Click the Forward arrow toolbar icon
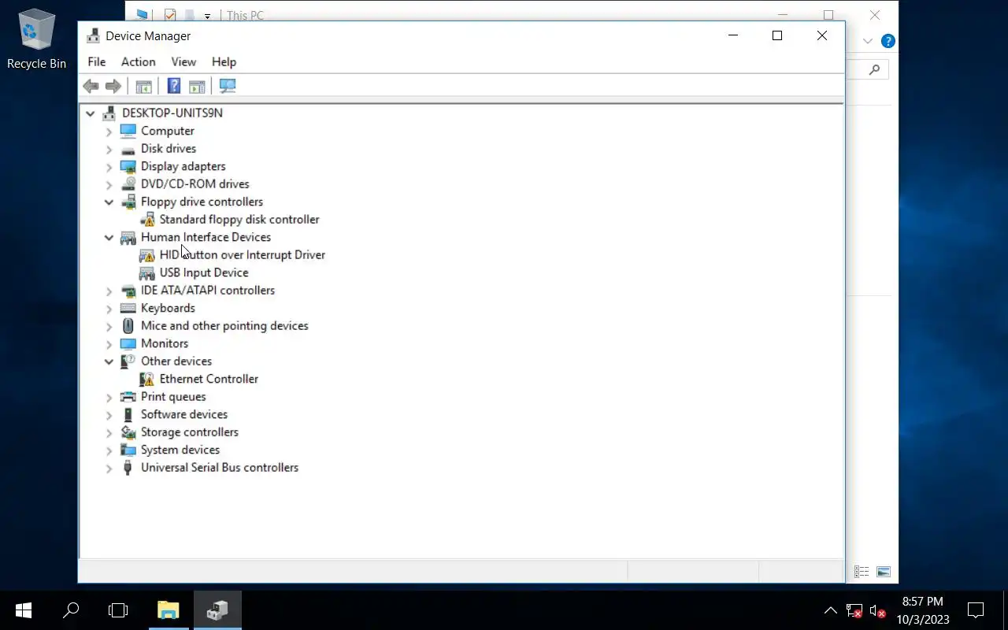 pyautogui.click(x=113, y=86)
